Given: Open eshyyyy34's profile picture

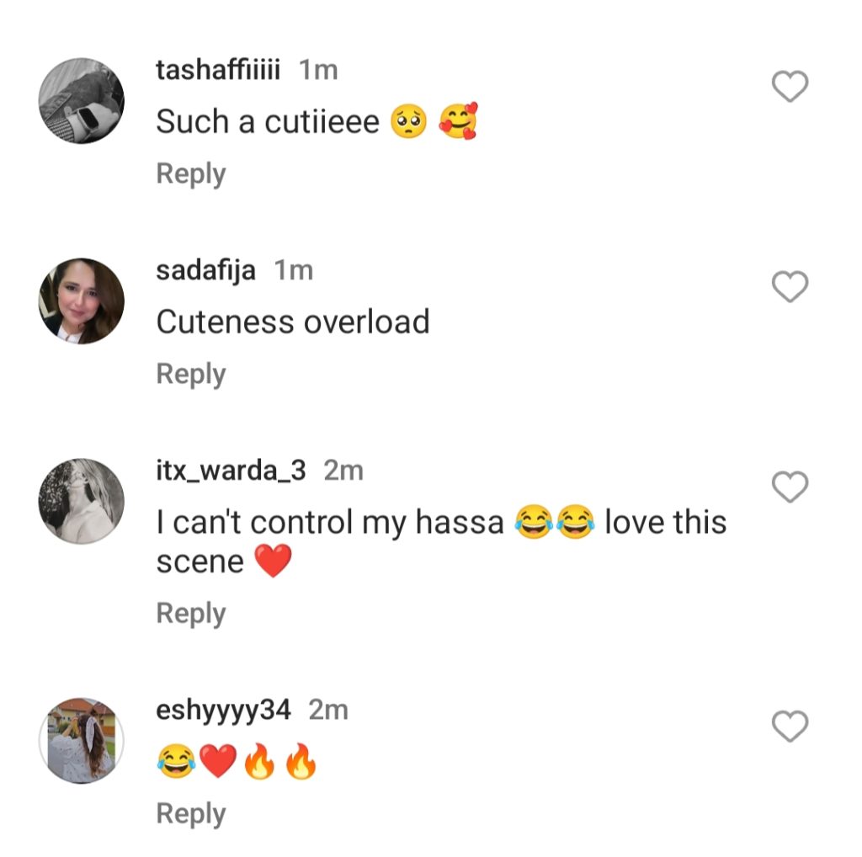Looking at the screenshot, I should point(82,741).
